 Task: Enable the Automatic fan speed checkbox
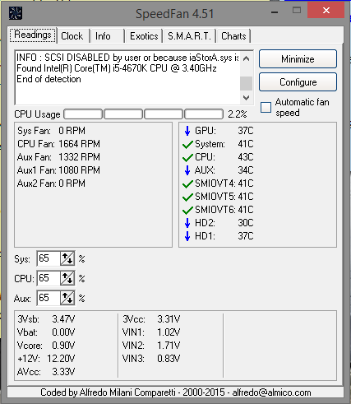tap(266, 108)
